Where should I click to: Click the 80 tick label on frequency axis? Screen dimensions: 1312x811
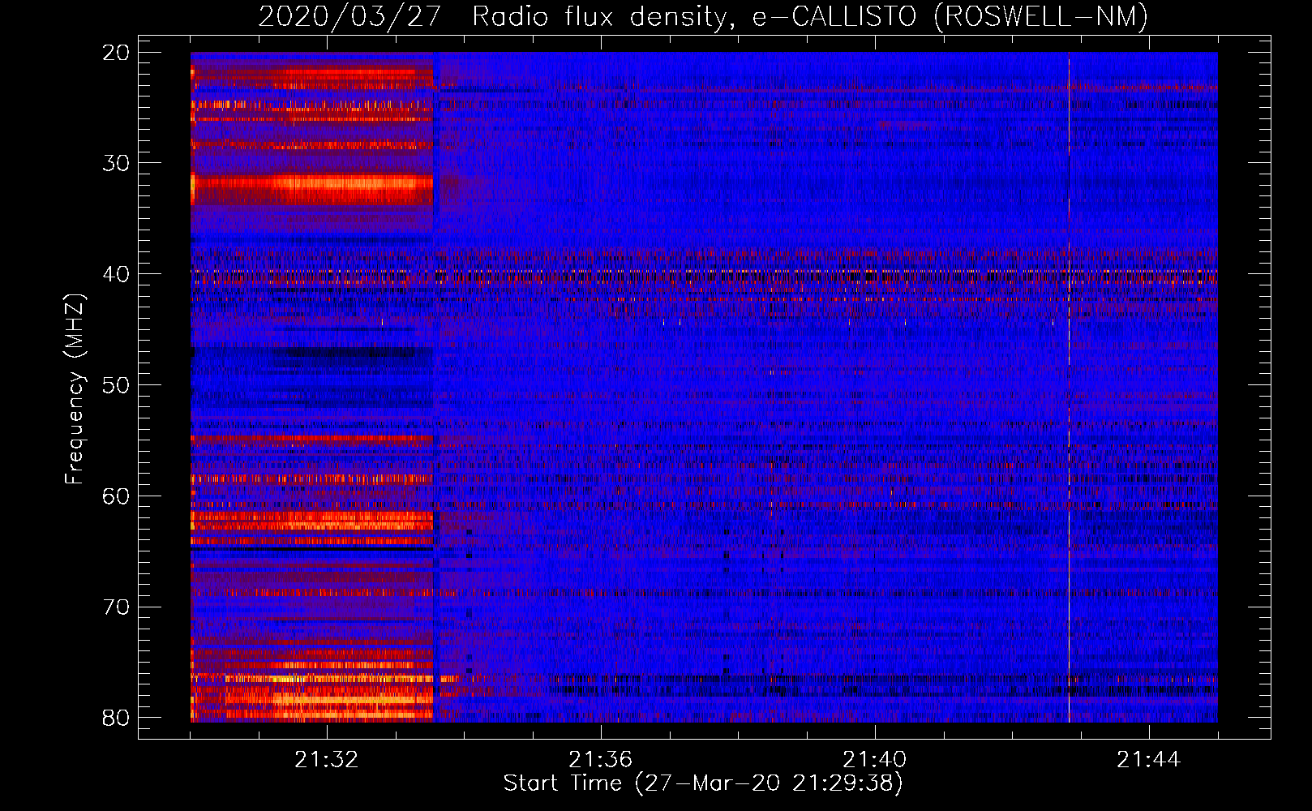click(117, 718)
